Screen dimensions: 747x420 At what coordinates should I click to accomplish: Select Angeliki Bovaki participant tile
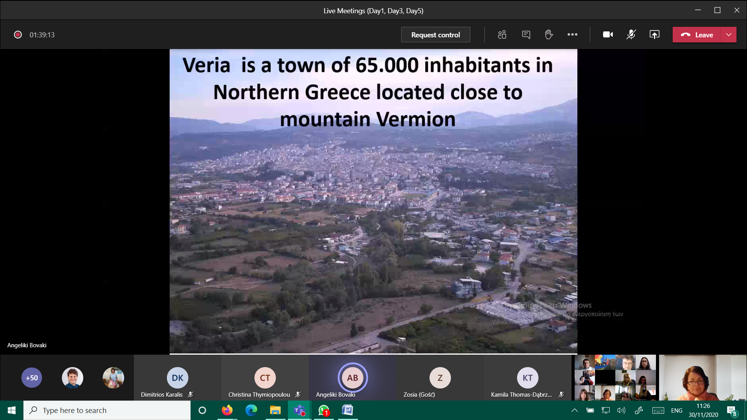coord(352,378)
